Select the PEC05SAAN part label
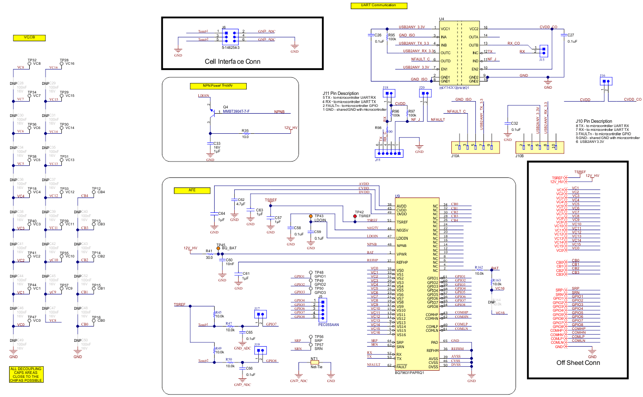This screenshot has width=643, height=397. (x=328, y=325)
